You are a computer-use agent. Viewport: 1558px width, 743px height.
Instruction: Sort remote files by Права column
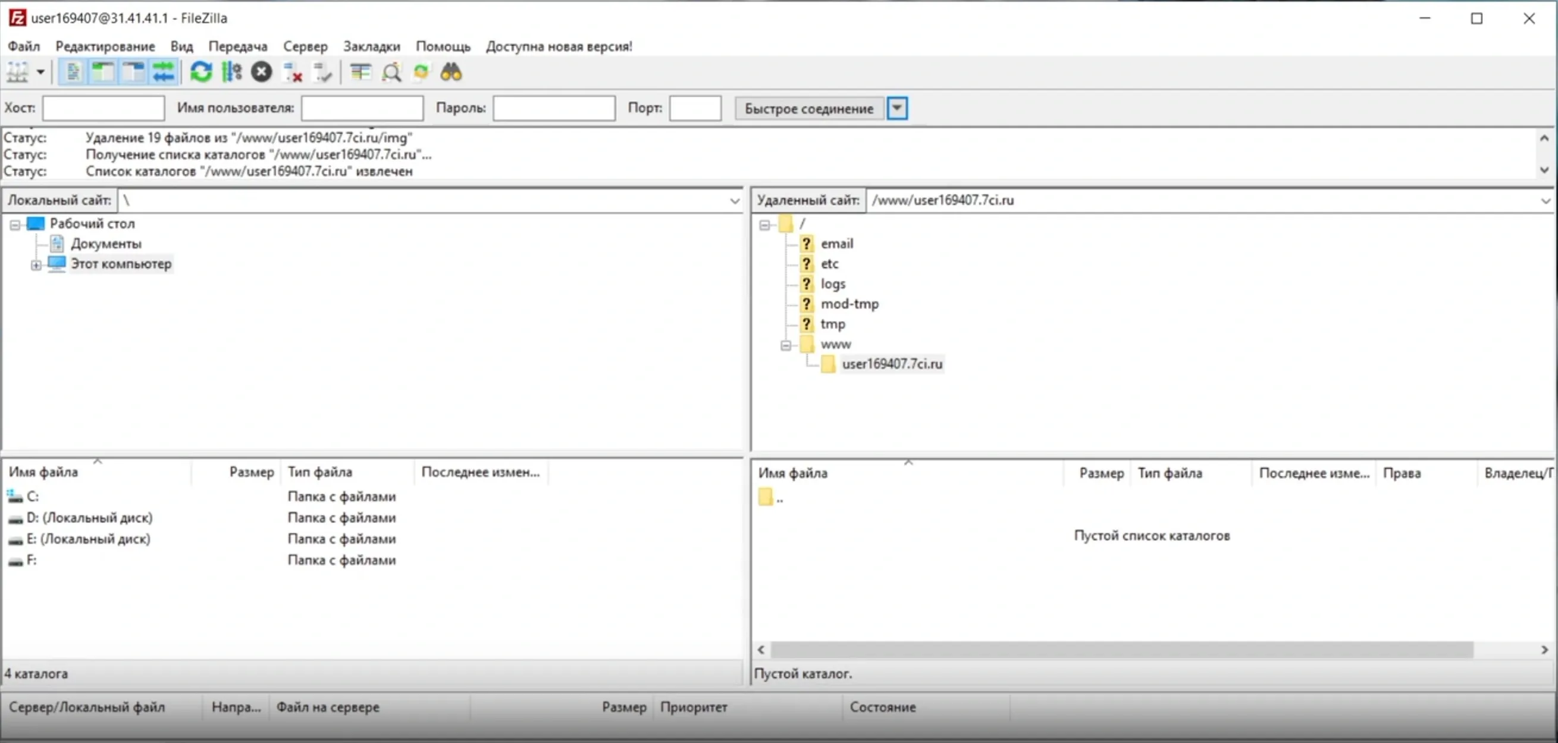(1426, 473)
